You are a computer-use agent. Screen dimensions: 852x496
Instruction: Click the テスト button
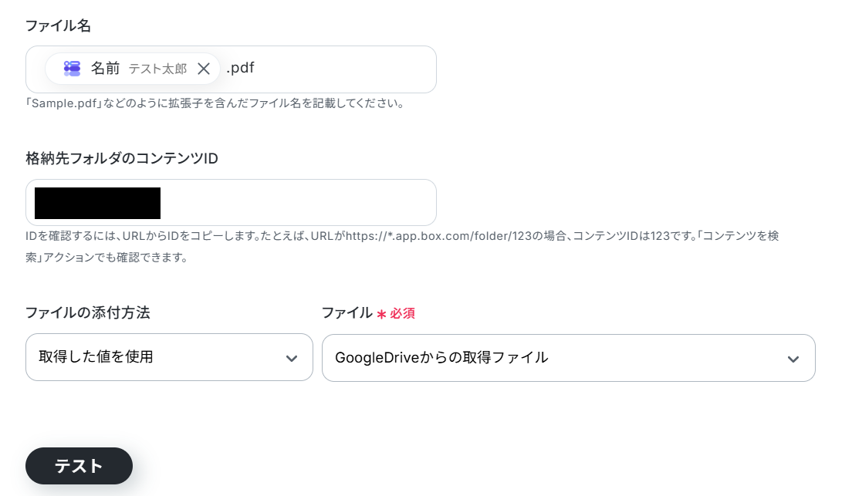point(79,466)
